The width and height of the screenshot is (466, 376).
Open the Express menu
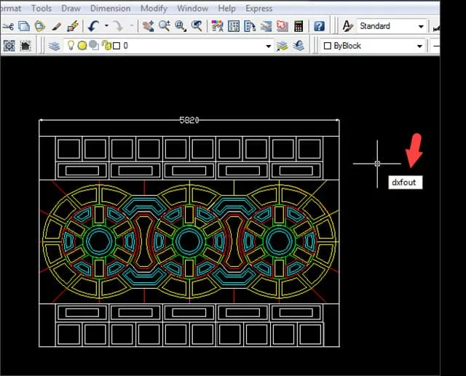point(258,9)
